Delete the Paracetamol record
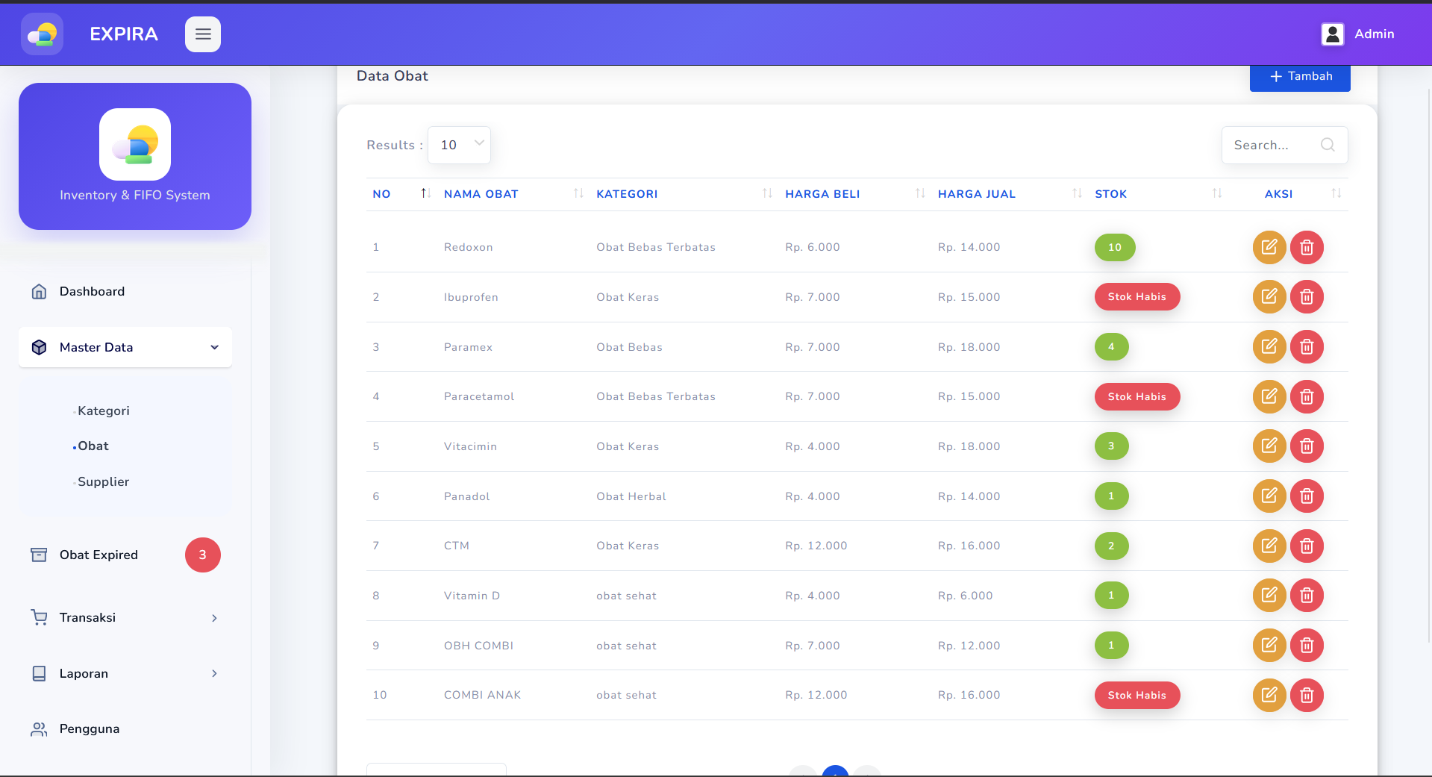 [x=1307, y=396]
